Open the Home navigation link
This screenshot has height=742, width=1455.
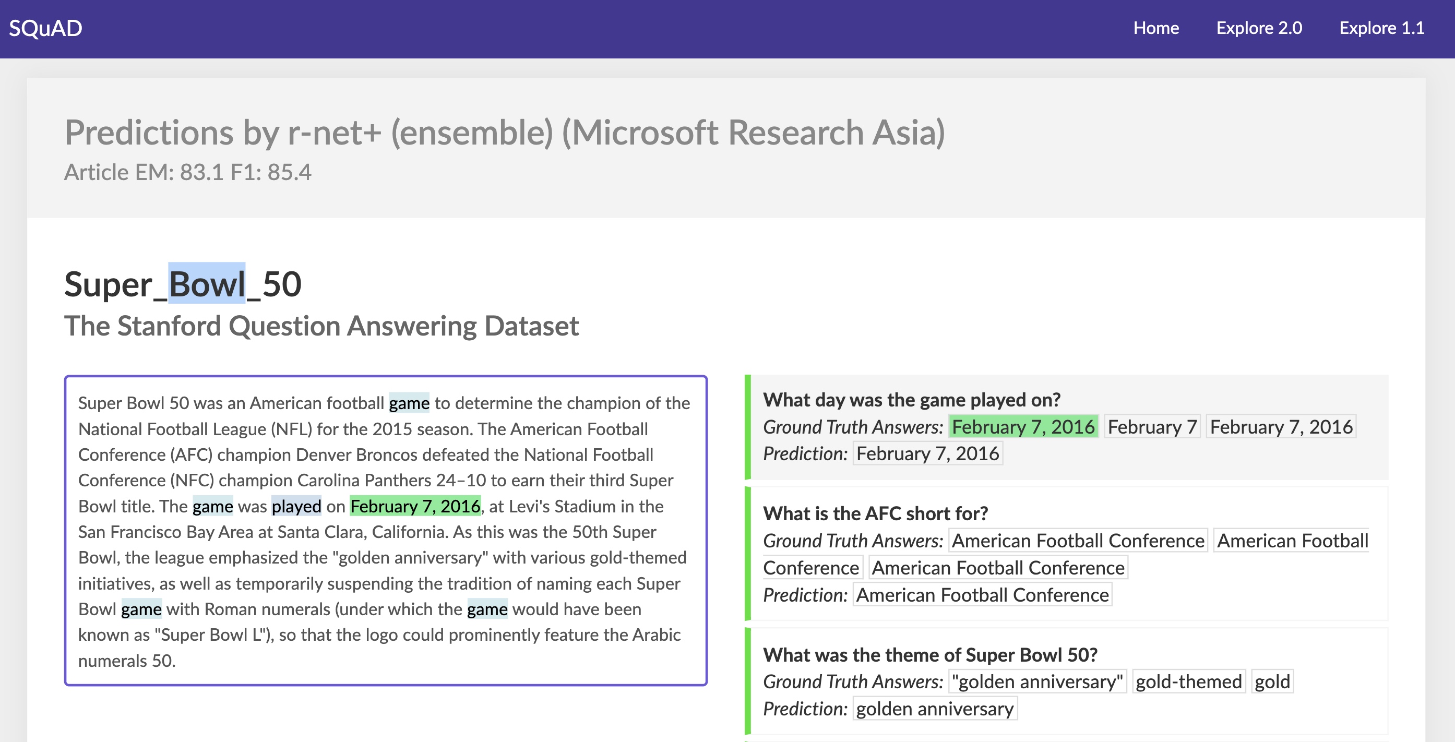[1155, 28]
